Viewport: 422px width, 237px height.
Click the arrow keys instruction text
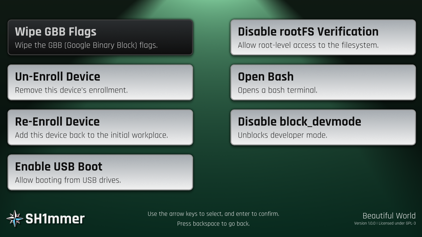point(213,214)
